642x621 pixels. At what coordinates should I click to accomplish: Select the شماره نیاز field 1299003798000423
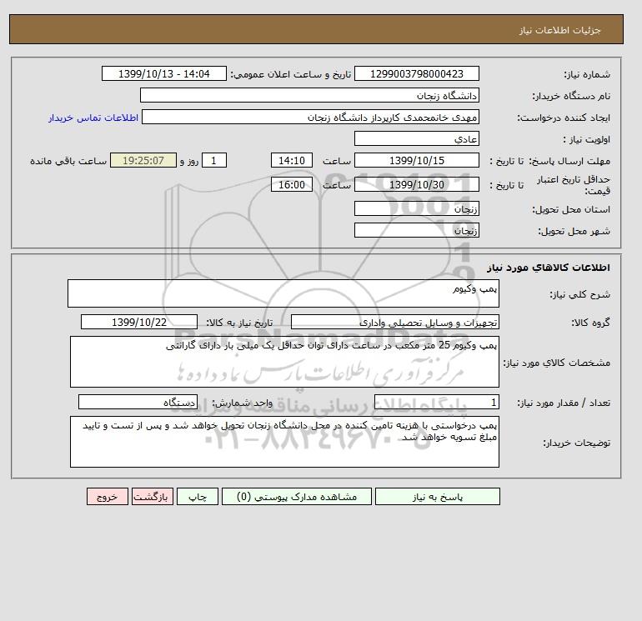(417, 73)
